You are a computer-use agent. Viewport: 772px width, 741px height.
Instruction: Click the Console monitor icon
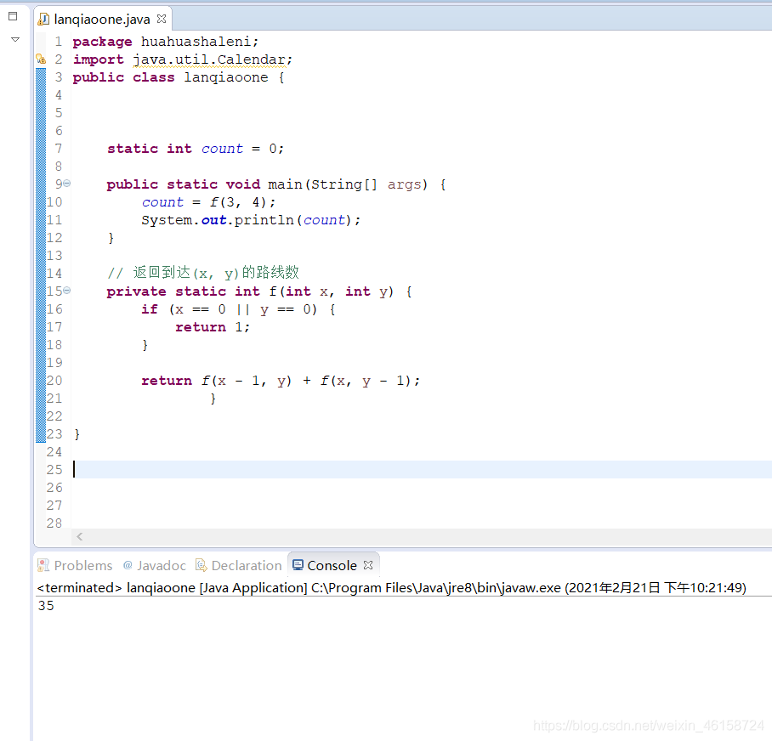[x=298, y=565]
